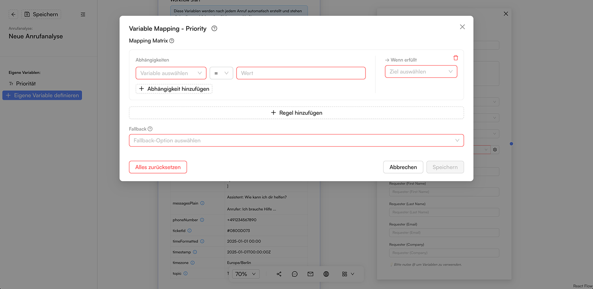
Task: Close the Variable Mapping dialog
Action: (x=462, y=27)
